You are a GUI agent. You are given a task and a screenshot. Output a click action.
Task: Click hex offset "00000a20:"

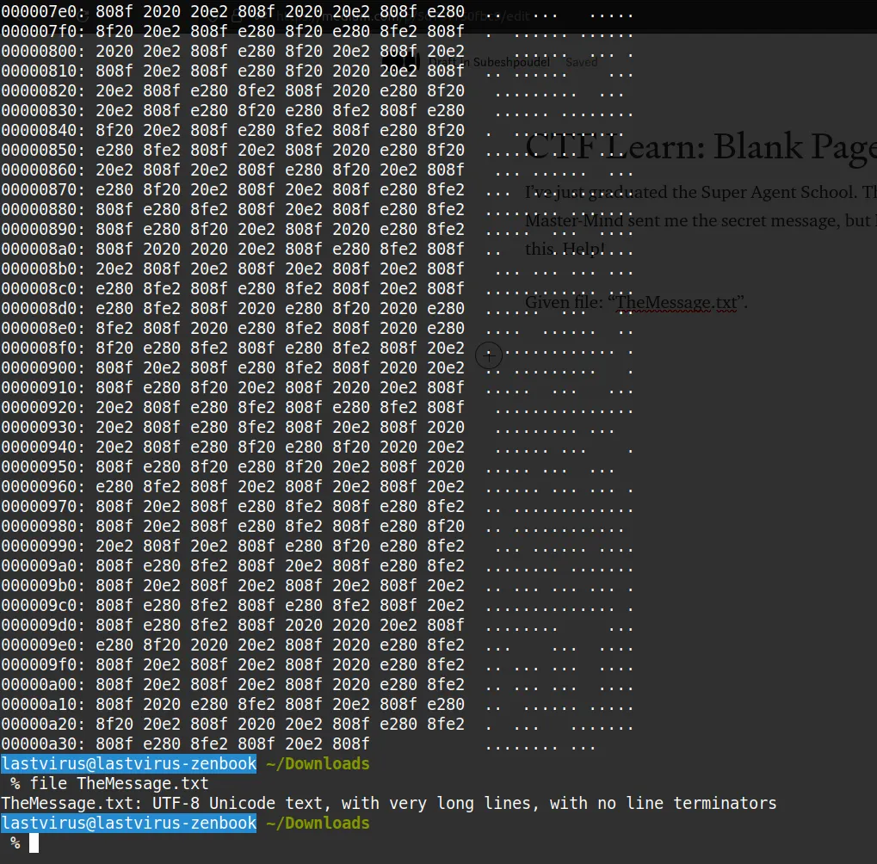coord(43,724)
